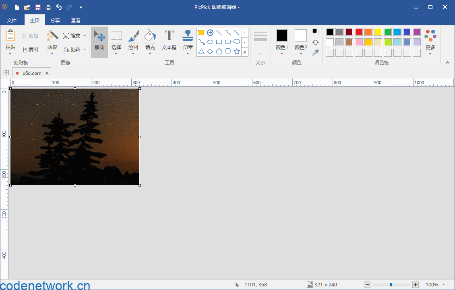This screenshot has height=290, width=455.
Task: Switch to the 查看 tab
Action: [x=76, y=20]
